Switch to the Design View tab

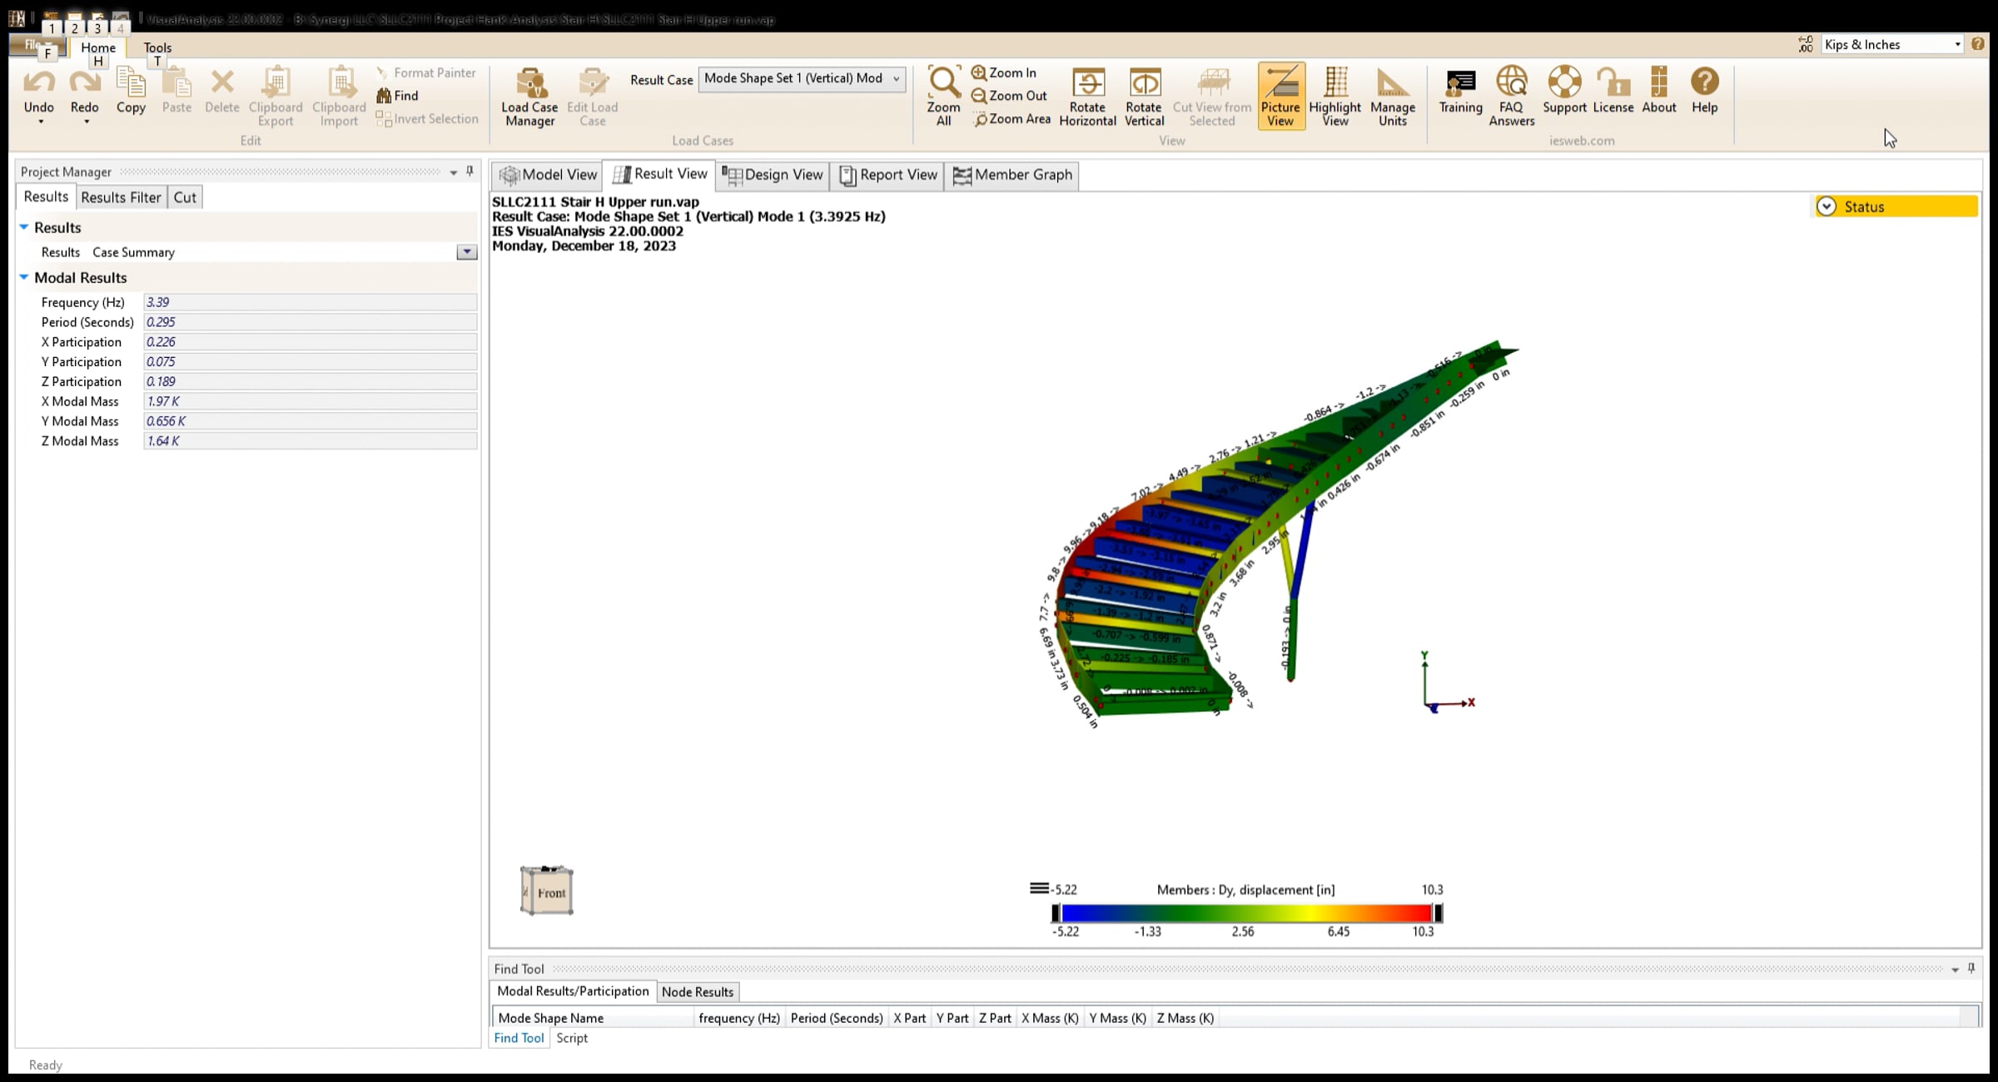pyautogui.click(x=773, y=175)
